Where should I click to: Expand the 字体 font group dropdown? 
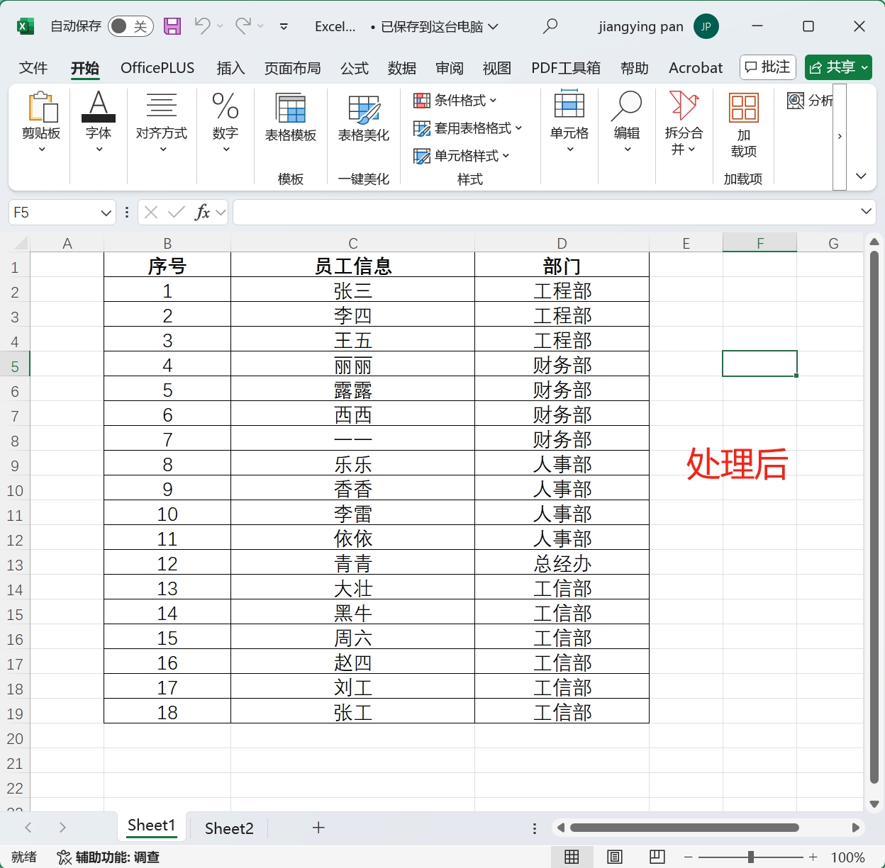[x=98, y=150]
